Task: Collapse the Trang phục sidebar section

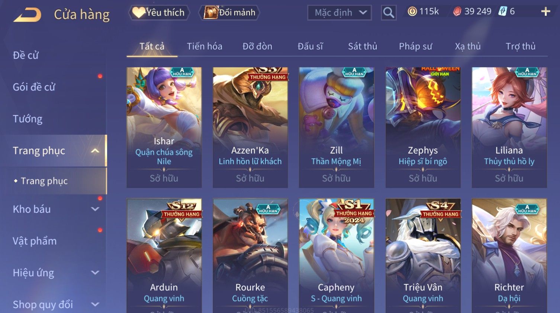Action: [x=95, y=151]
